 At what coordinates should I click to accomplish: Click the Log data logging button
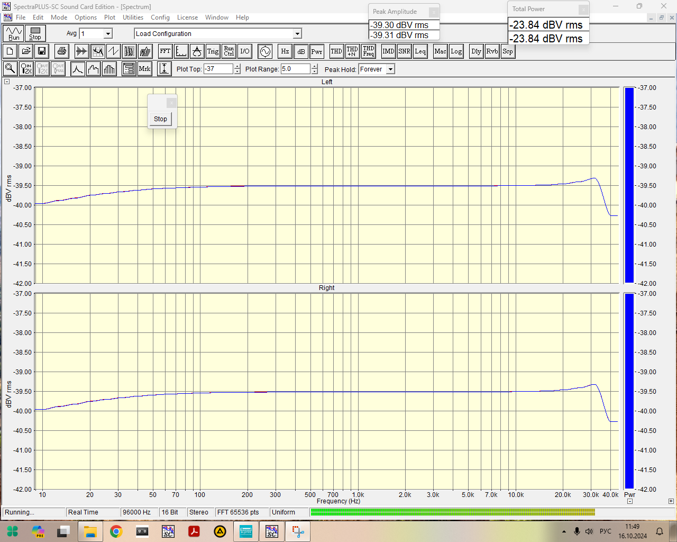click(456, 51)
